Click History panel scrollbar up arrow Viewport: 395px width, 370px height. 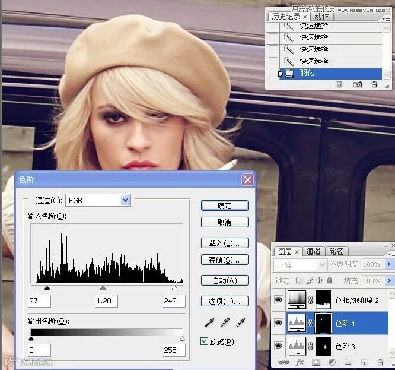[x=387, y=27]
